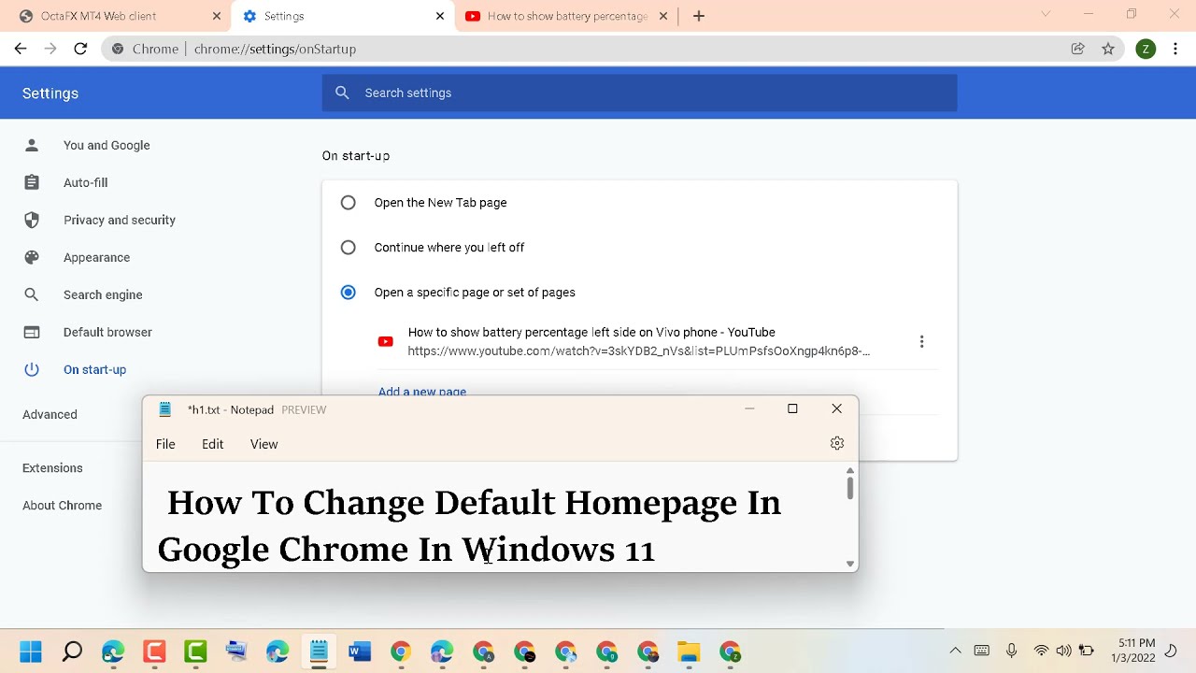Open Auto-fill settings
The image size is (1196, 673).
pyautogui.click(x=85, y=182)
